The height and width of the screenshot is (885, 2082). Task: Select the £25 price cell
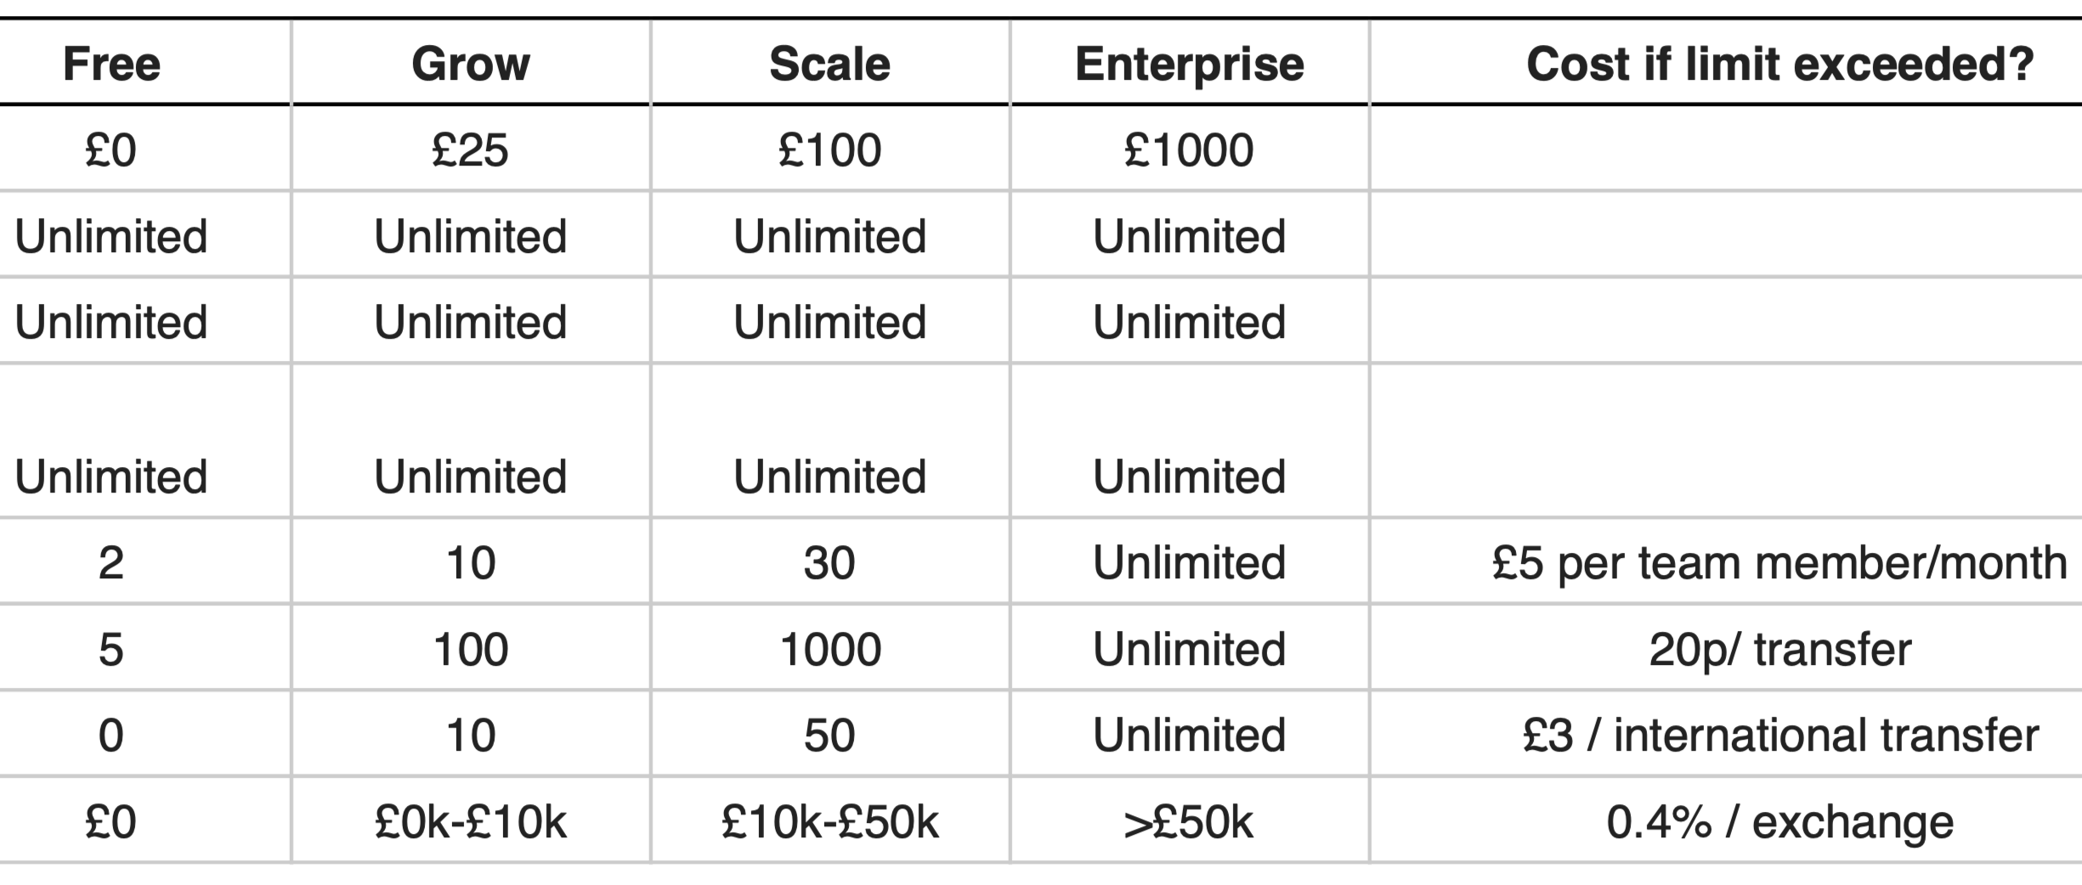pos(470,150)
